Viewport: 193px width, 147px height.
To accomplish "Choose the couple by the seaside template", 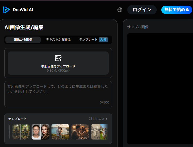I will [x=60, y=132].
